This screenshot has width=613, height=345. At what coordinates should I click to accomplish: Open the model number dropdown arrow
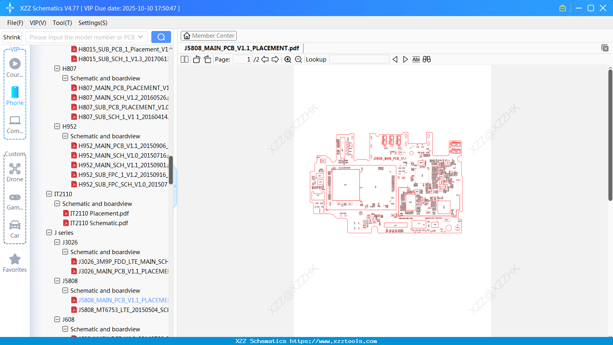140,37
